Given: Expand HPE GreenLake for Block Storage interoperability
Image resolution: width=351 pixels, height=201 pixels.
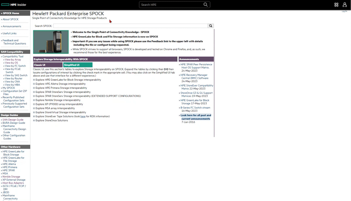Looking at the screenshot, I should point(34,80).
